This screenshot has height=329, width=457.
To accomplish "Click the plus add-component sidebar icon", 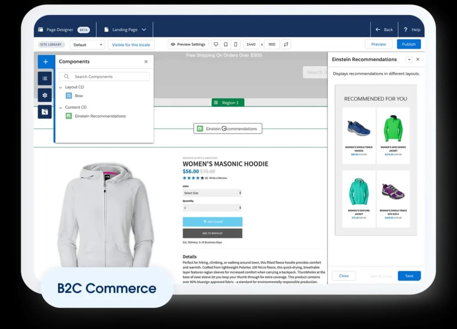I will (46, 62).
